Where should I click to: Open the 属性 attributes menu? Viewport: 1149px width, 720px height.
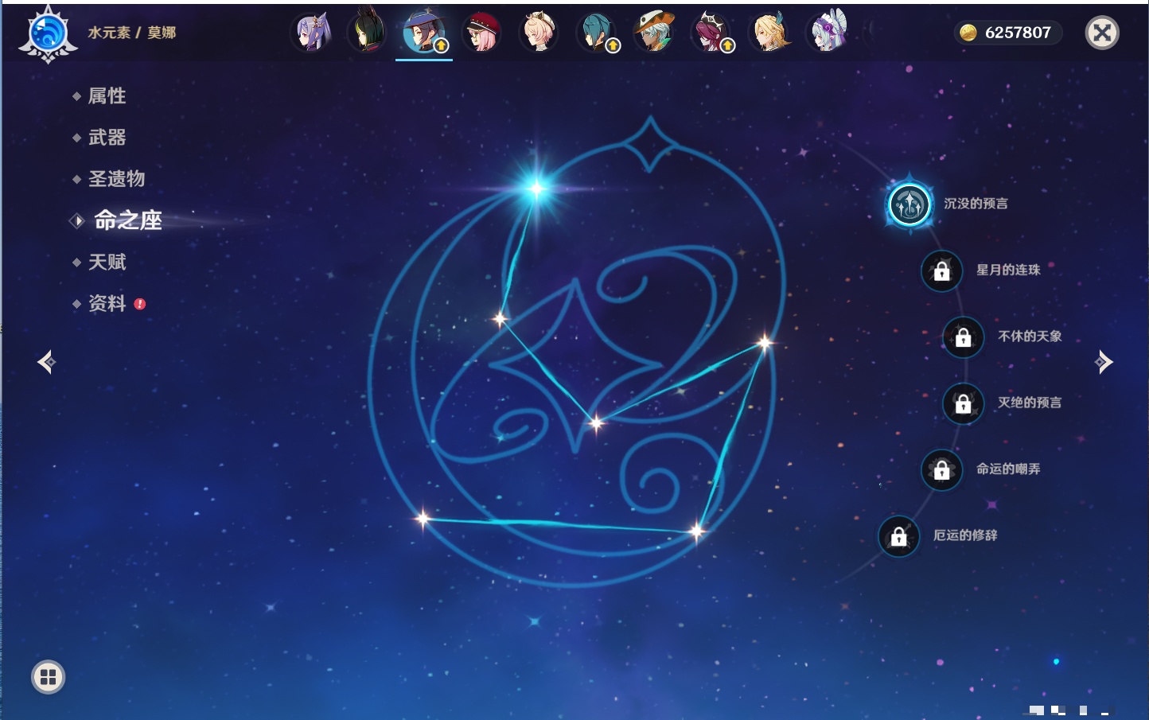point(107,96)
